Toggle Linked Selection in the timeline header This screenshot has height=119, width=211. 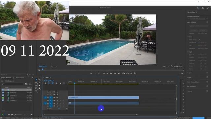click(53, 83)
